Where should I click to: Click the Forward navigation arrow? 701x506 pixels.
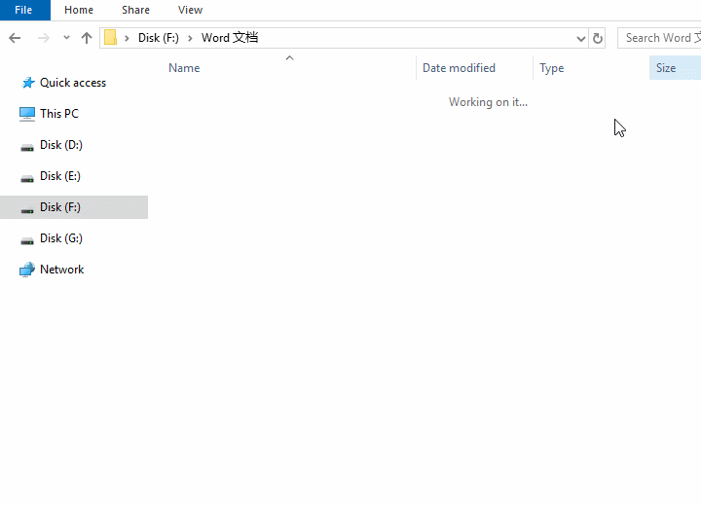[x=44, y=38]
